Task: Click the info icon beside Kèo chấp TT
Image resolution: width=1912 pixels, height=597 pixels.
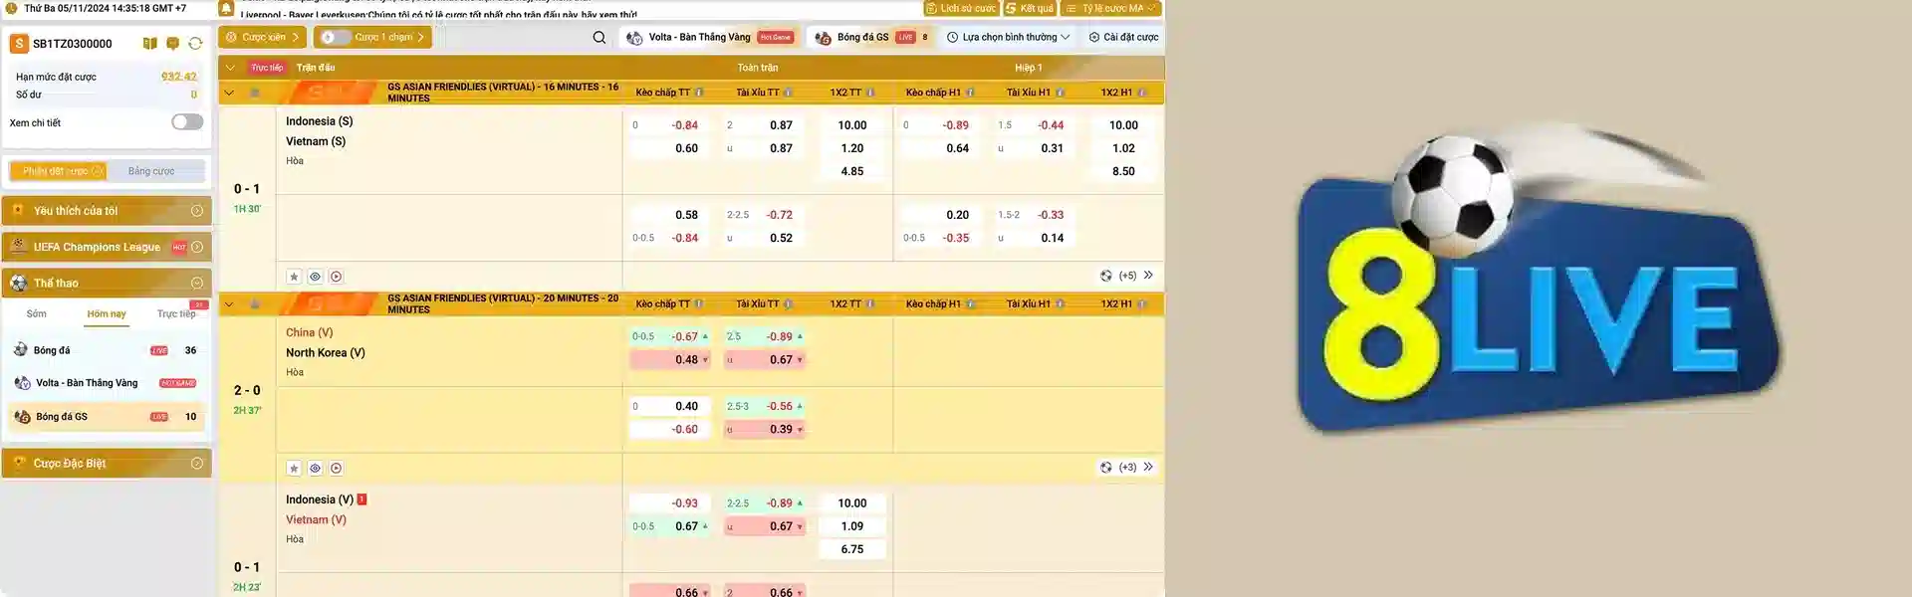Action: point(699,93)
